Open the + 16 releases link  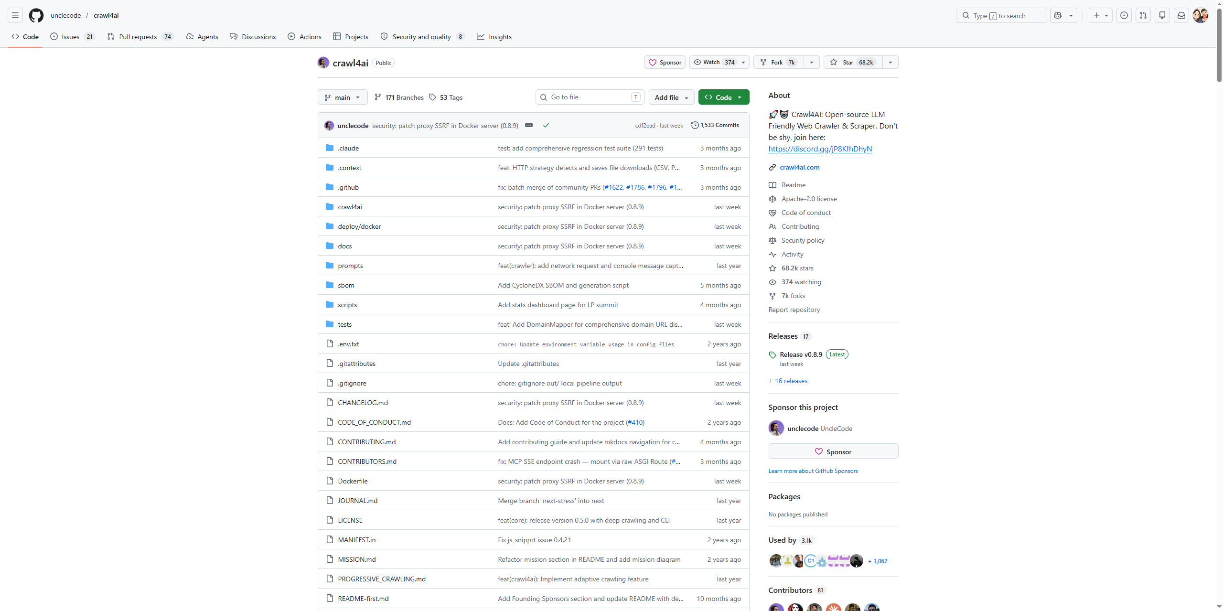click(x=788, y=381)
